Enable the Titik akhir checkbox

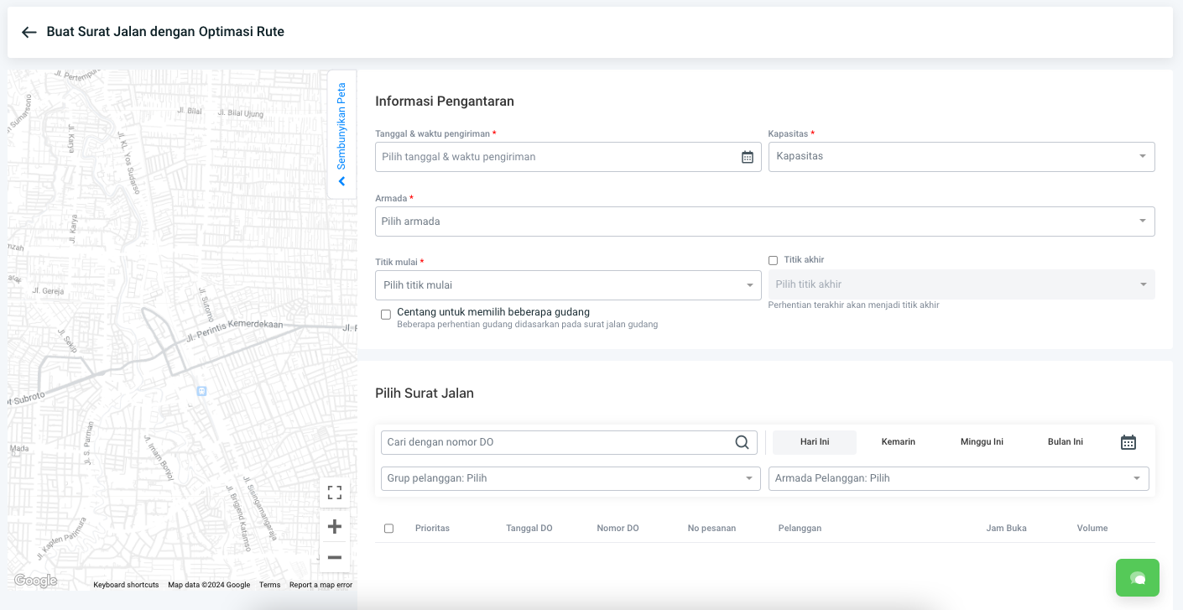coord(774,260)
